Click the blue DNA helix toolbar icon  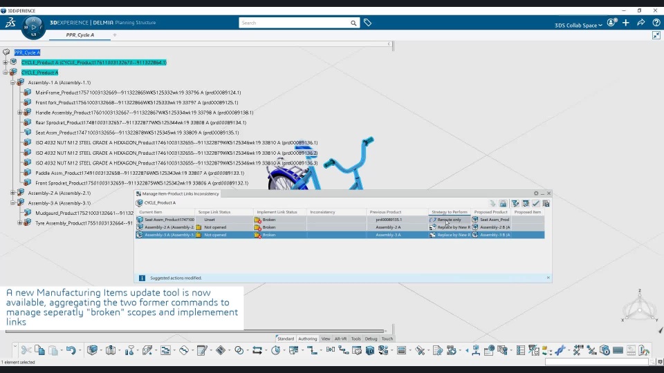pos(560,350)
